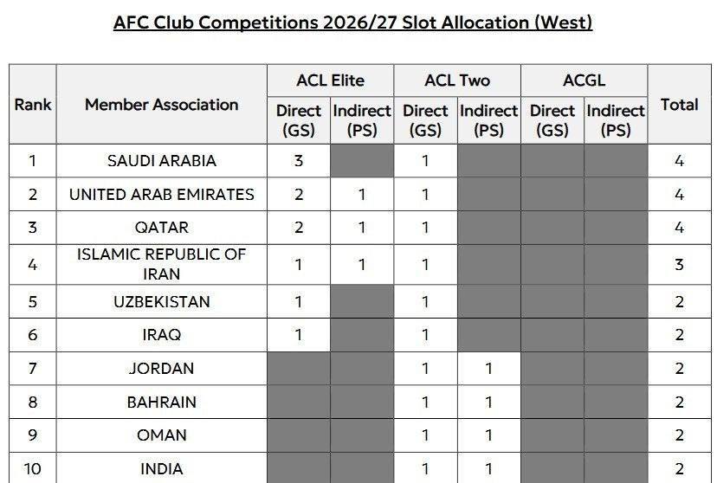Click the BAHRAIN association cell
Screen dimensions: 717x483
(162, 402)
